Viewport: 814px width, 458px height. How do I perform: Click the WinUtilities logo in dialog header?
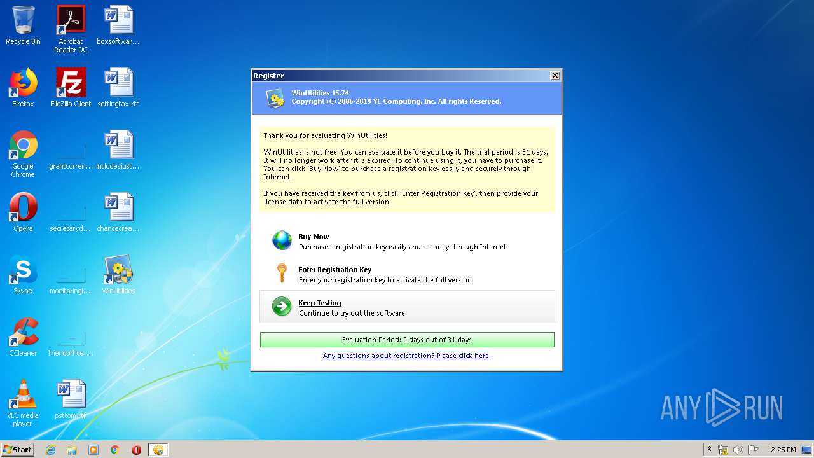275,99
